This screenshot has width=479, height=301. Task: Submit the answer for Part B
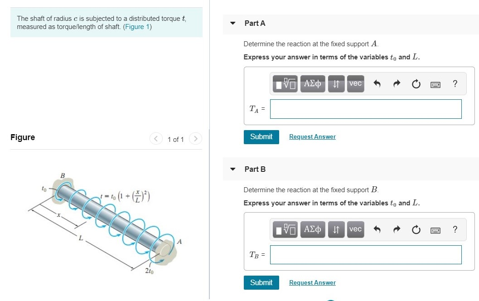(261, 282)
